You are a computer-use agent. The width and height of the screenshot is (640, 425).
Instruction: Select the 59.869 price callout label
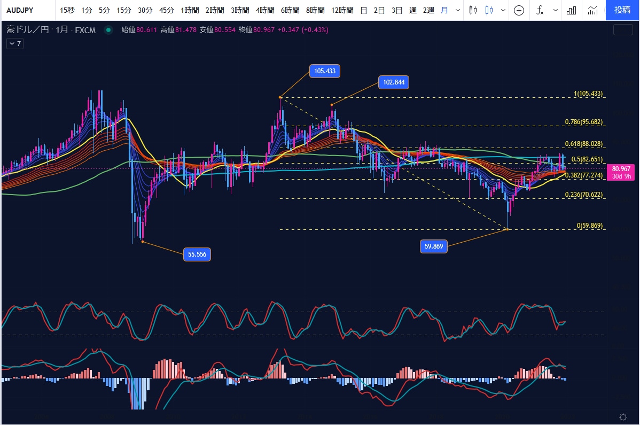[x=433, y=246]
